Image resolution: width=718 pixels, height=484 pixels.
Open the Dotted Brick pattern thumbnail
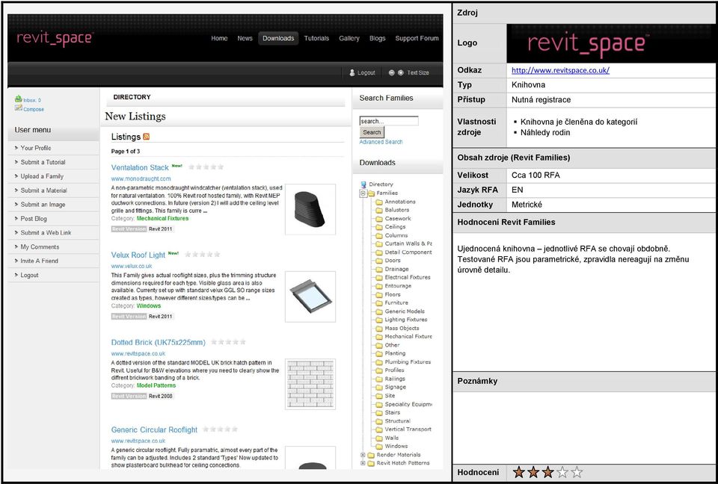pos(310,384)
